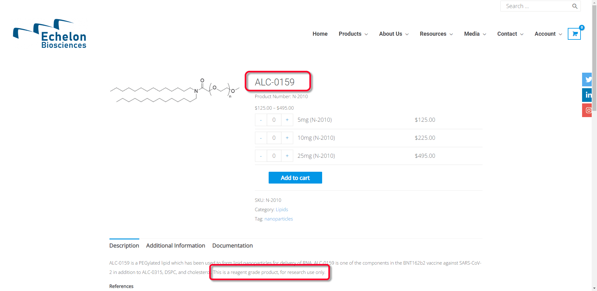This screenshot has height=291, width=597.
Task: Click the $225.00 price for 10mg
Action: [425, 138]
